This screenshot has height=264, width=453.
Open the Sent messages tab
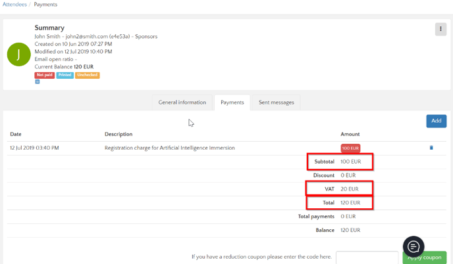276,102
